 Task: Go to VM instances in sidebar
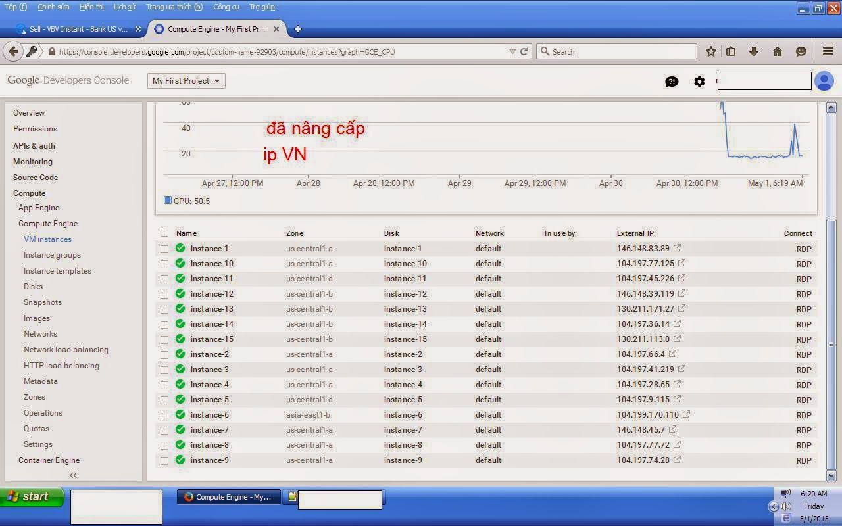[x=47, y=239]
